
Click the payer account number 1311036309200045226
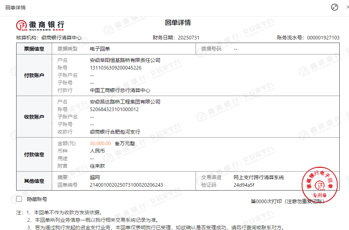click(x=115, y=68)
